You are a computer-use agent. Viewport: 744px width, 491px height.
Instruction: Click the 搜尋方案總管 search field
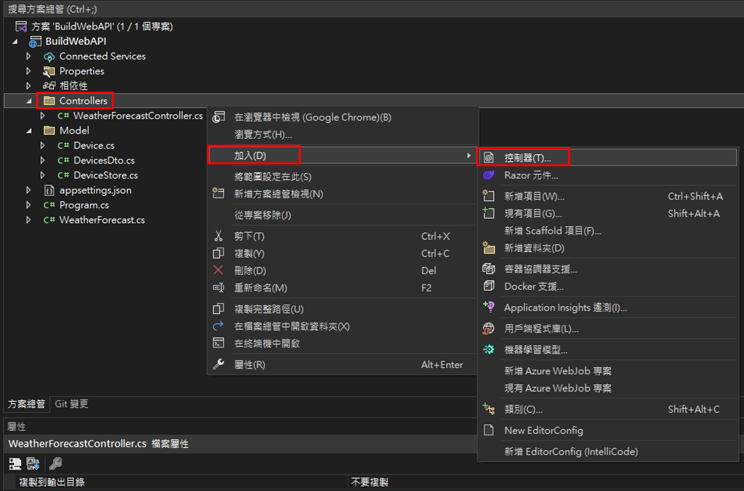[372, 9]
